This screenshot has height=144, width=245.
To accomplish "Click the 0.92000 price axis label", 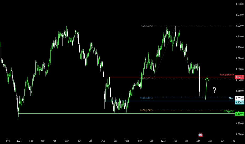I will [240, 26].
